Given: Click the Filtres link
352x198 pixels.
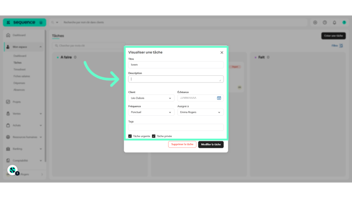Looking at the screenshot, I should [x=335, y=46].
